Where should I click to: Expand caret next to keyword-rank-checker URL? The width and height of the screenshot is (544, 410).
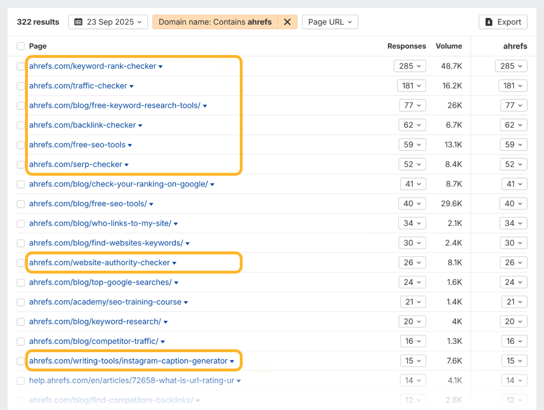tap(160, 67)
